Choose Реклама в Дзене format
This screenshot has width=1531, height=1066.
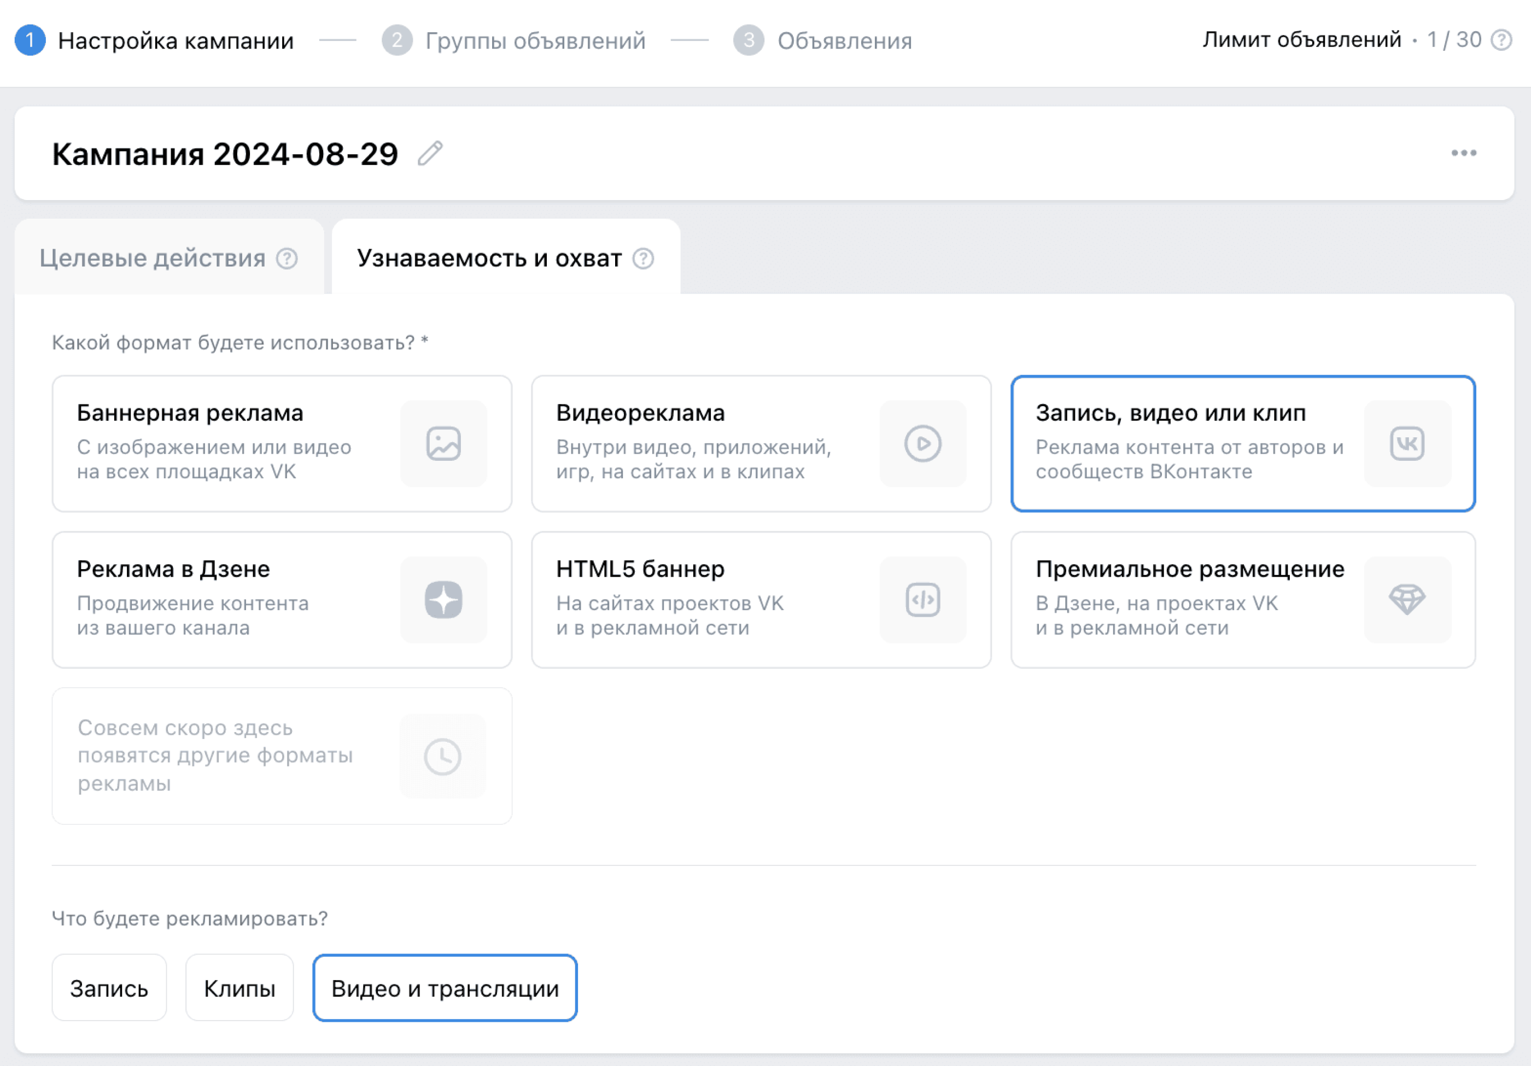tap(282, 599)
